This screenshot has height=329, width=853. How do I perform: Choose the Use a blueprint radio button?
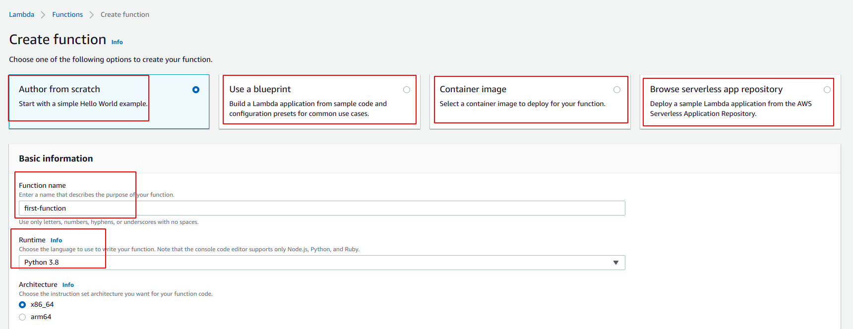(407, 90)
